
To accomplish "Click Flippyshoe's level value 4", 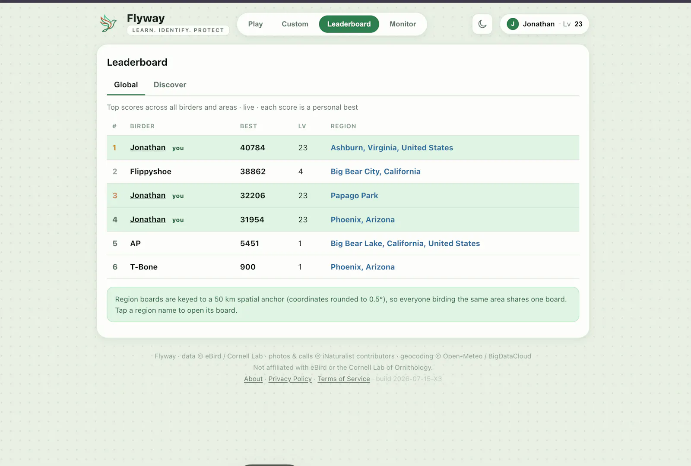I will [x=301, y=171].
